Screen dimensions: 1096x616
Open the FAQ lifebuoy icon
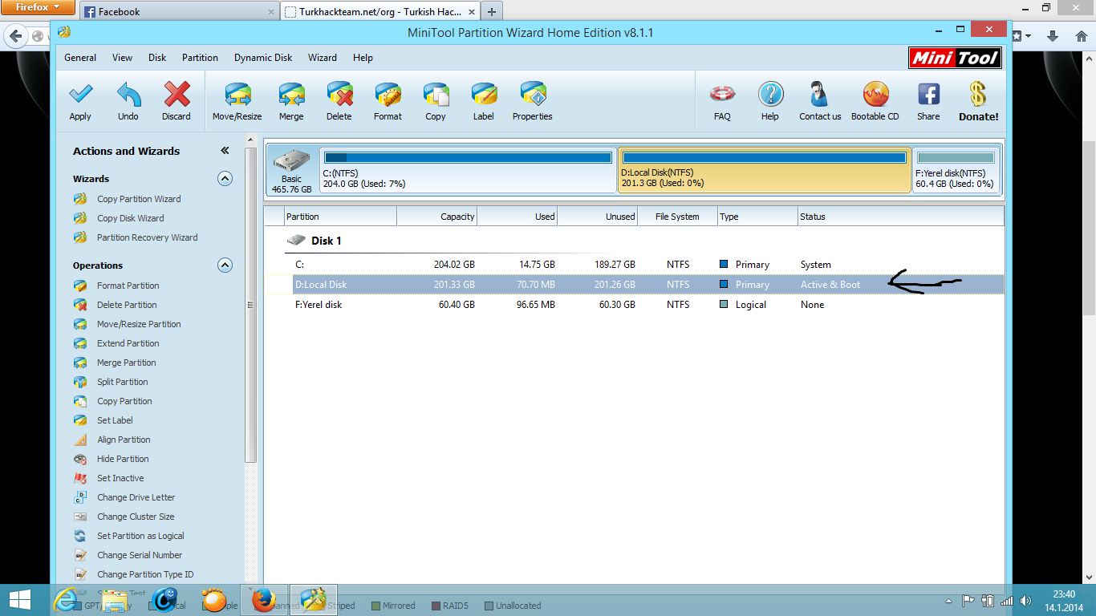point(722,95)
